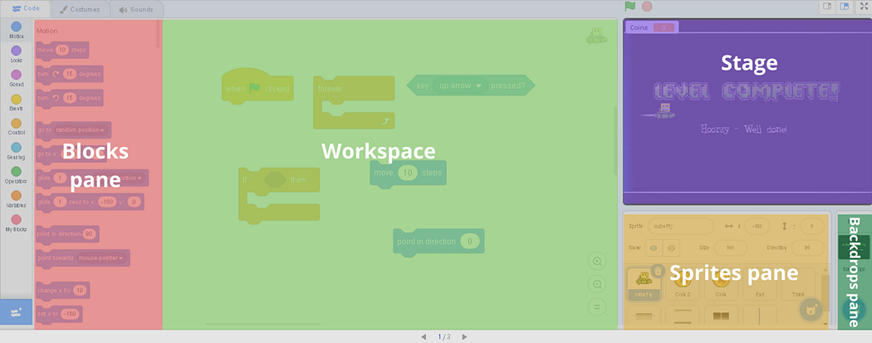Viewport: 872px width, 343px height.
Task: Click the turn clockwise 15 degrees block
Action: (x=69, y=74)
